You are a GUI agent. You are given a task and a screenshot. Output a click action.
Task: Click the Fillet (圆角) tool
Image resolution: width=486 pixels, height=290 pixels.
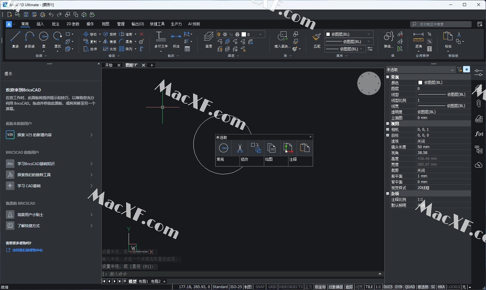[126, 42]
